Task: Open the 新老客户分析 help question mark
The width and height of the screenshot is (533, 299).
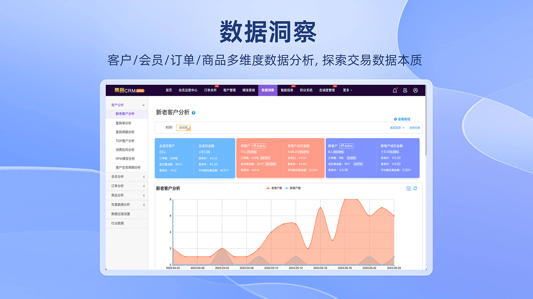Action: pos(194,112)
